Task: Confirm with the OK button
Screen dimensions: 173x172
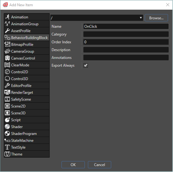Action: coord(73,165)
